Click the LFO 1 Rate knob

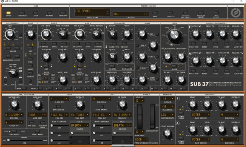click(46, 33)
